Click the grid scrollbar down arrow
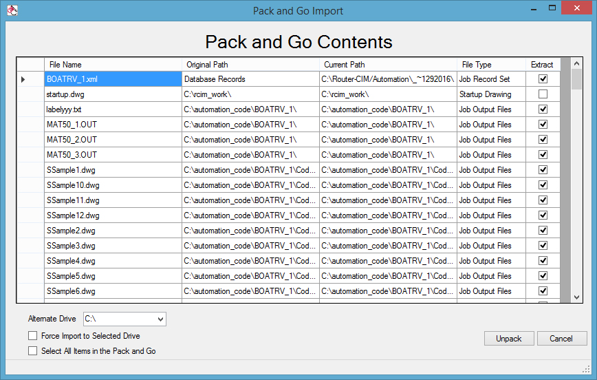597x380 pixels. pyautogui.click(x=576, y=297)
